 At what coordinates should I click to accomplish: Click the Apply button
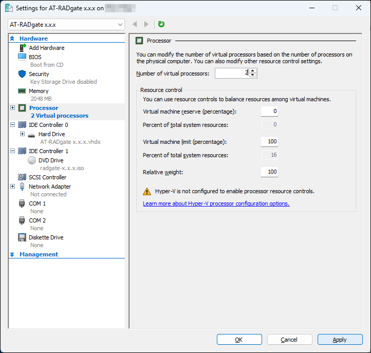[x=340, y=340]
